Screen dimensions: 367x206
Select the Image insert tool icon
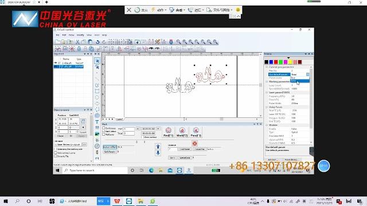pos(97,134)
